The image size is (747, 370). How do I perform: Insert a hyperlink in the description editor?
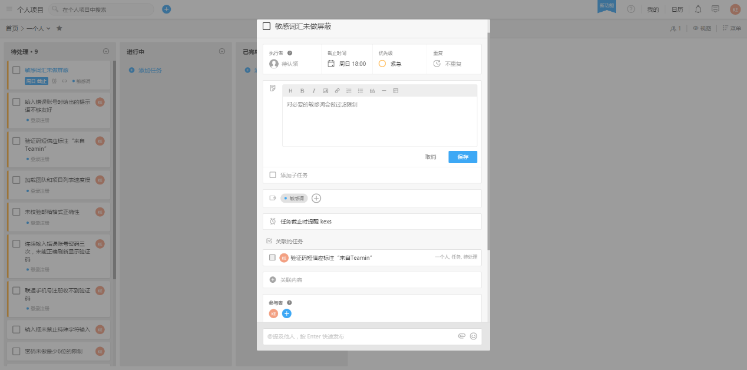337,91
